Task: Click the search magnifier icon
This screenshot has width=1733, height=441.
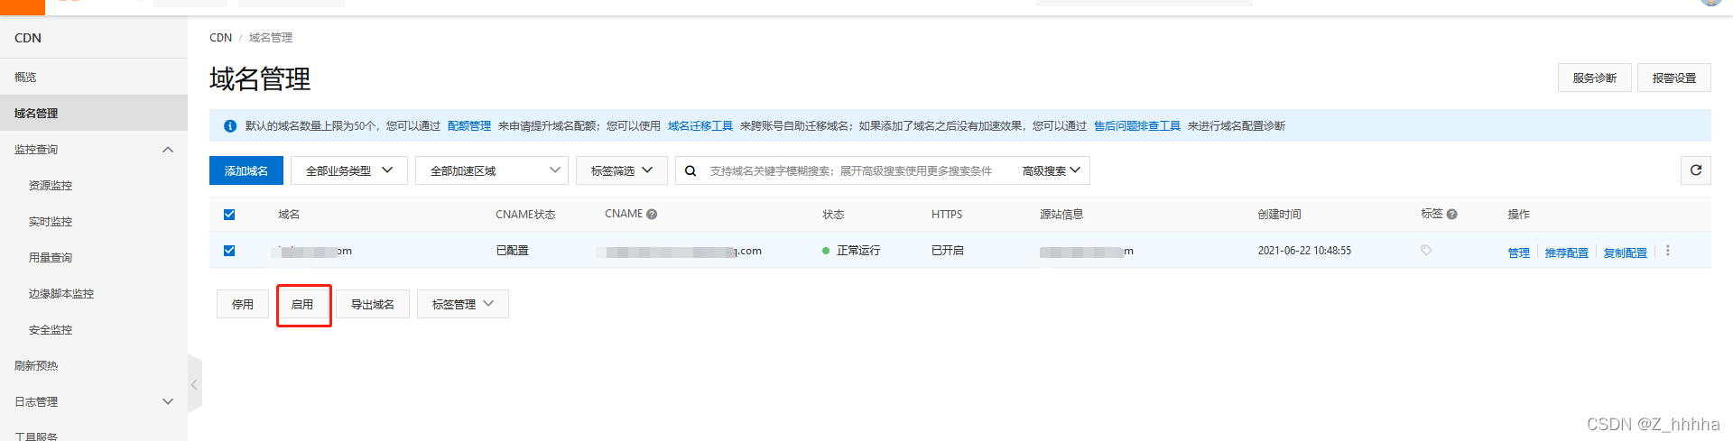Action: [x=690, y=170]
